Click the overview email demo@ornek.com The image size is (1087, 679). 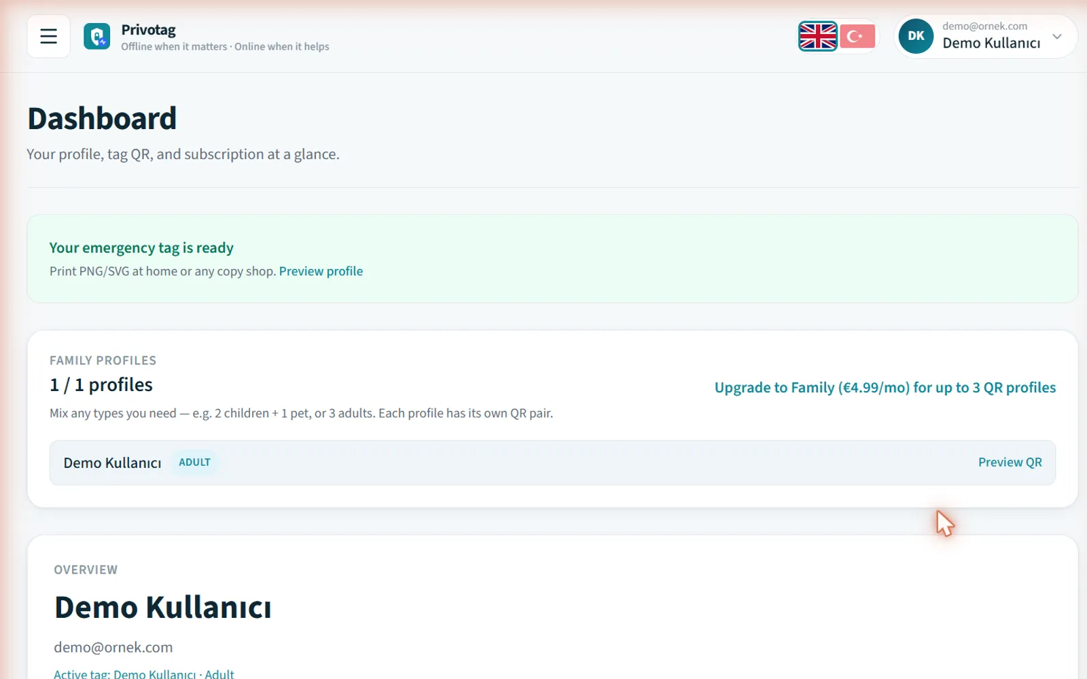(113, 647)
